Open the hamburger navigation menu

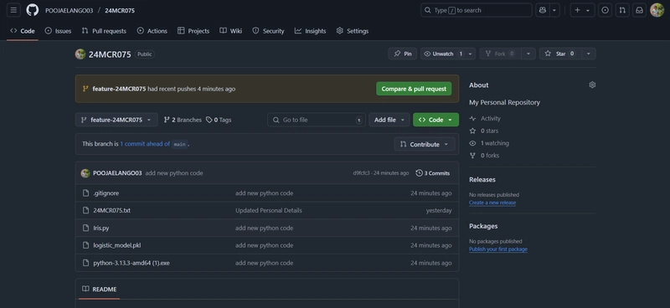(13, 10)
